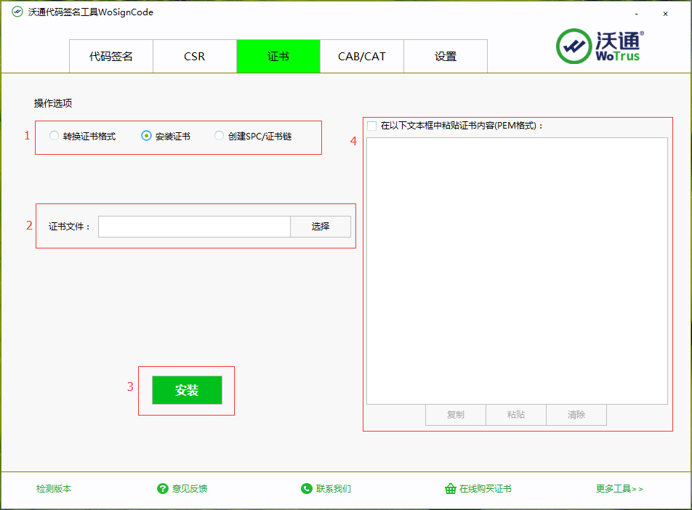Viewport: 692px width, 510px height.
Task: Click the question mark feedback icon
Action: pos(163,489)
